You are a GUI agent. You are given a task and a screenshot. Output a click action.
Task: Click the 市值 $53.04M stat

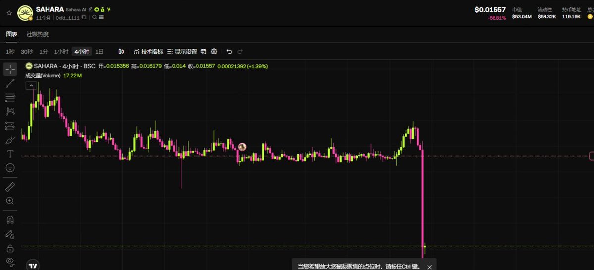pos(522,13)
